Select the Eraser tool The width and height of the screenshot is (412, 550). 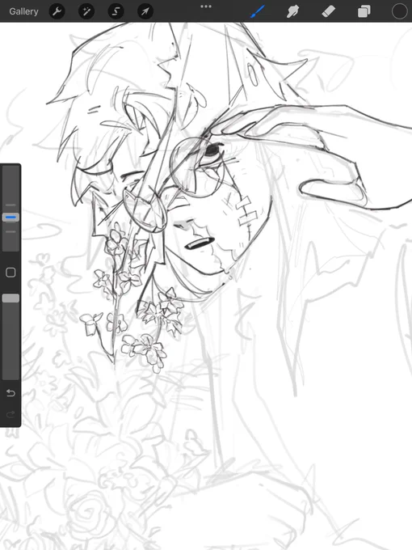pyautogui.click(x=328, y=11)
